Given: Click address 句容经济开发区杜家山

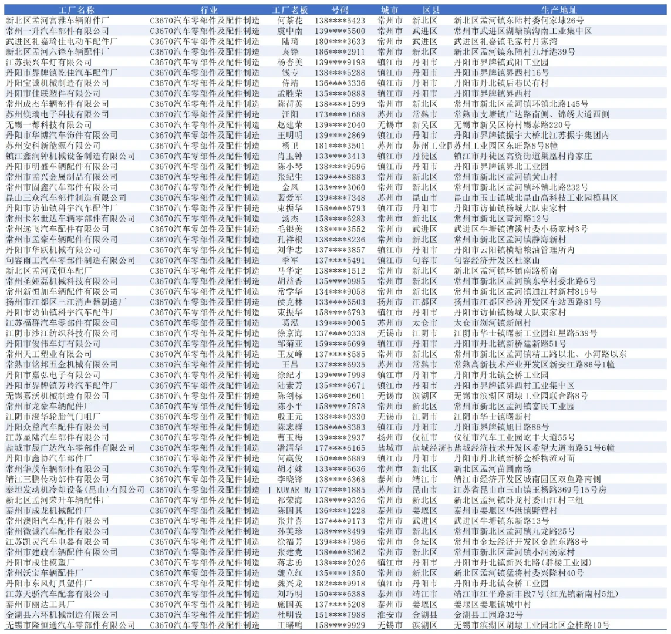Looking at the screenshot, I should (x=497, y=260).
